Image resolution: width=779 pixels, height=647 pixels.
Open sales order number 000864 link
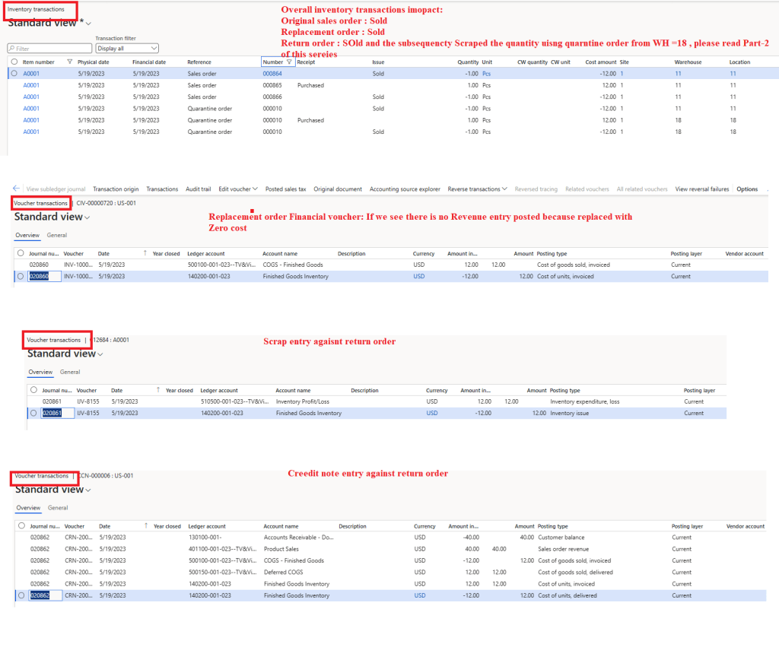pos(272,74)
